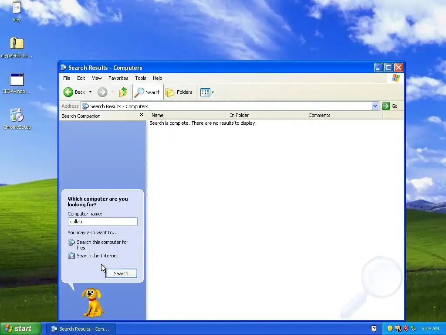The image size is (446, 335).
Task: Sort results by Name column
Action: [186, 115]
